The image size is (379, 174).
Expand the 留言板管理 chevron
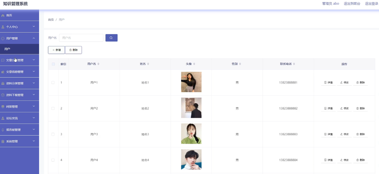click(x=34, y=130)
